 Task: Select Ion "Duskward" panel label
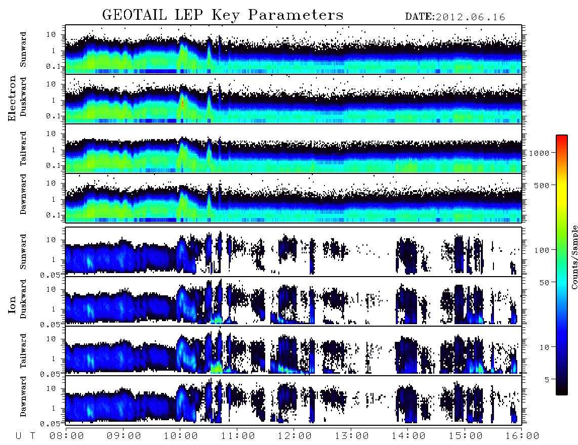(x=23, y=299)
